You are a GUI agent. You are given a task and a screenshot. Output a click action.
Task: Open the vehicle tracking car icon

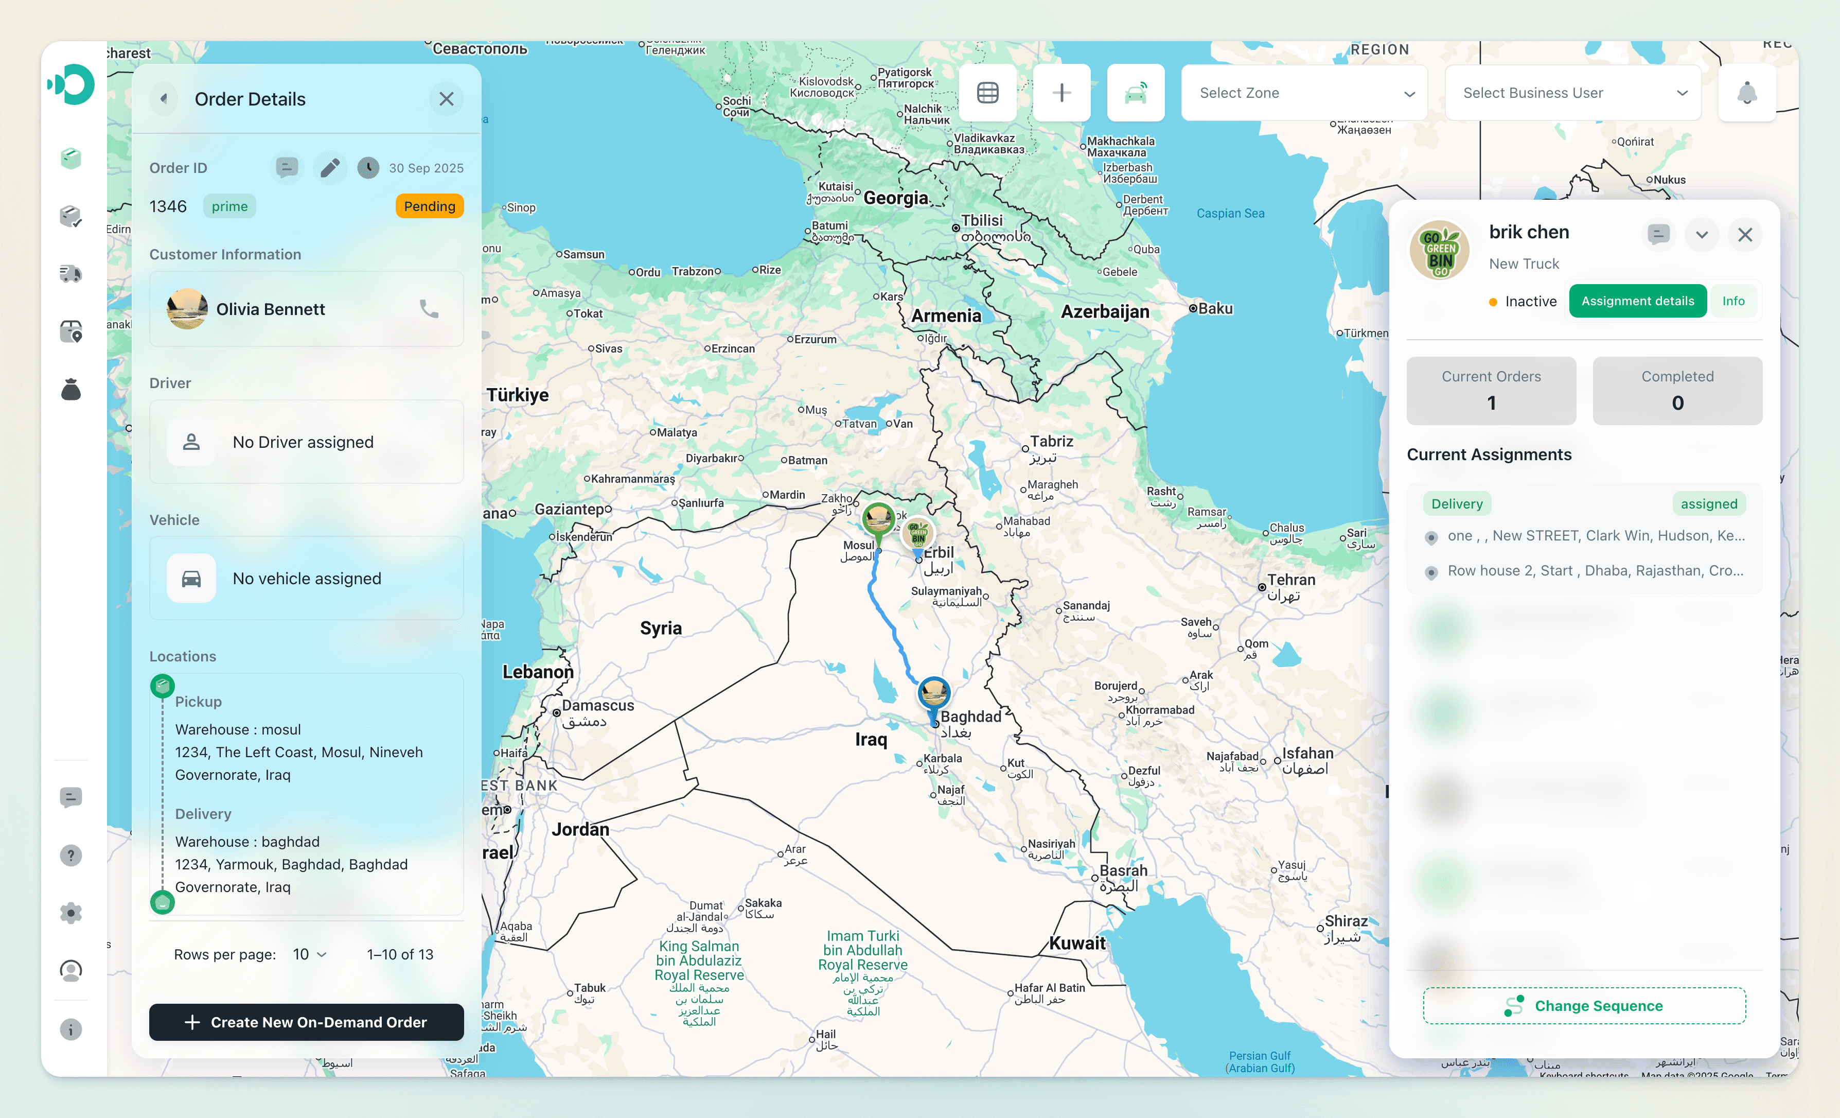point(1135,93)
